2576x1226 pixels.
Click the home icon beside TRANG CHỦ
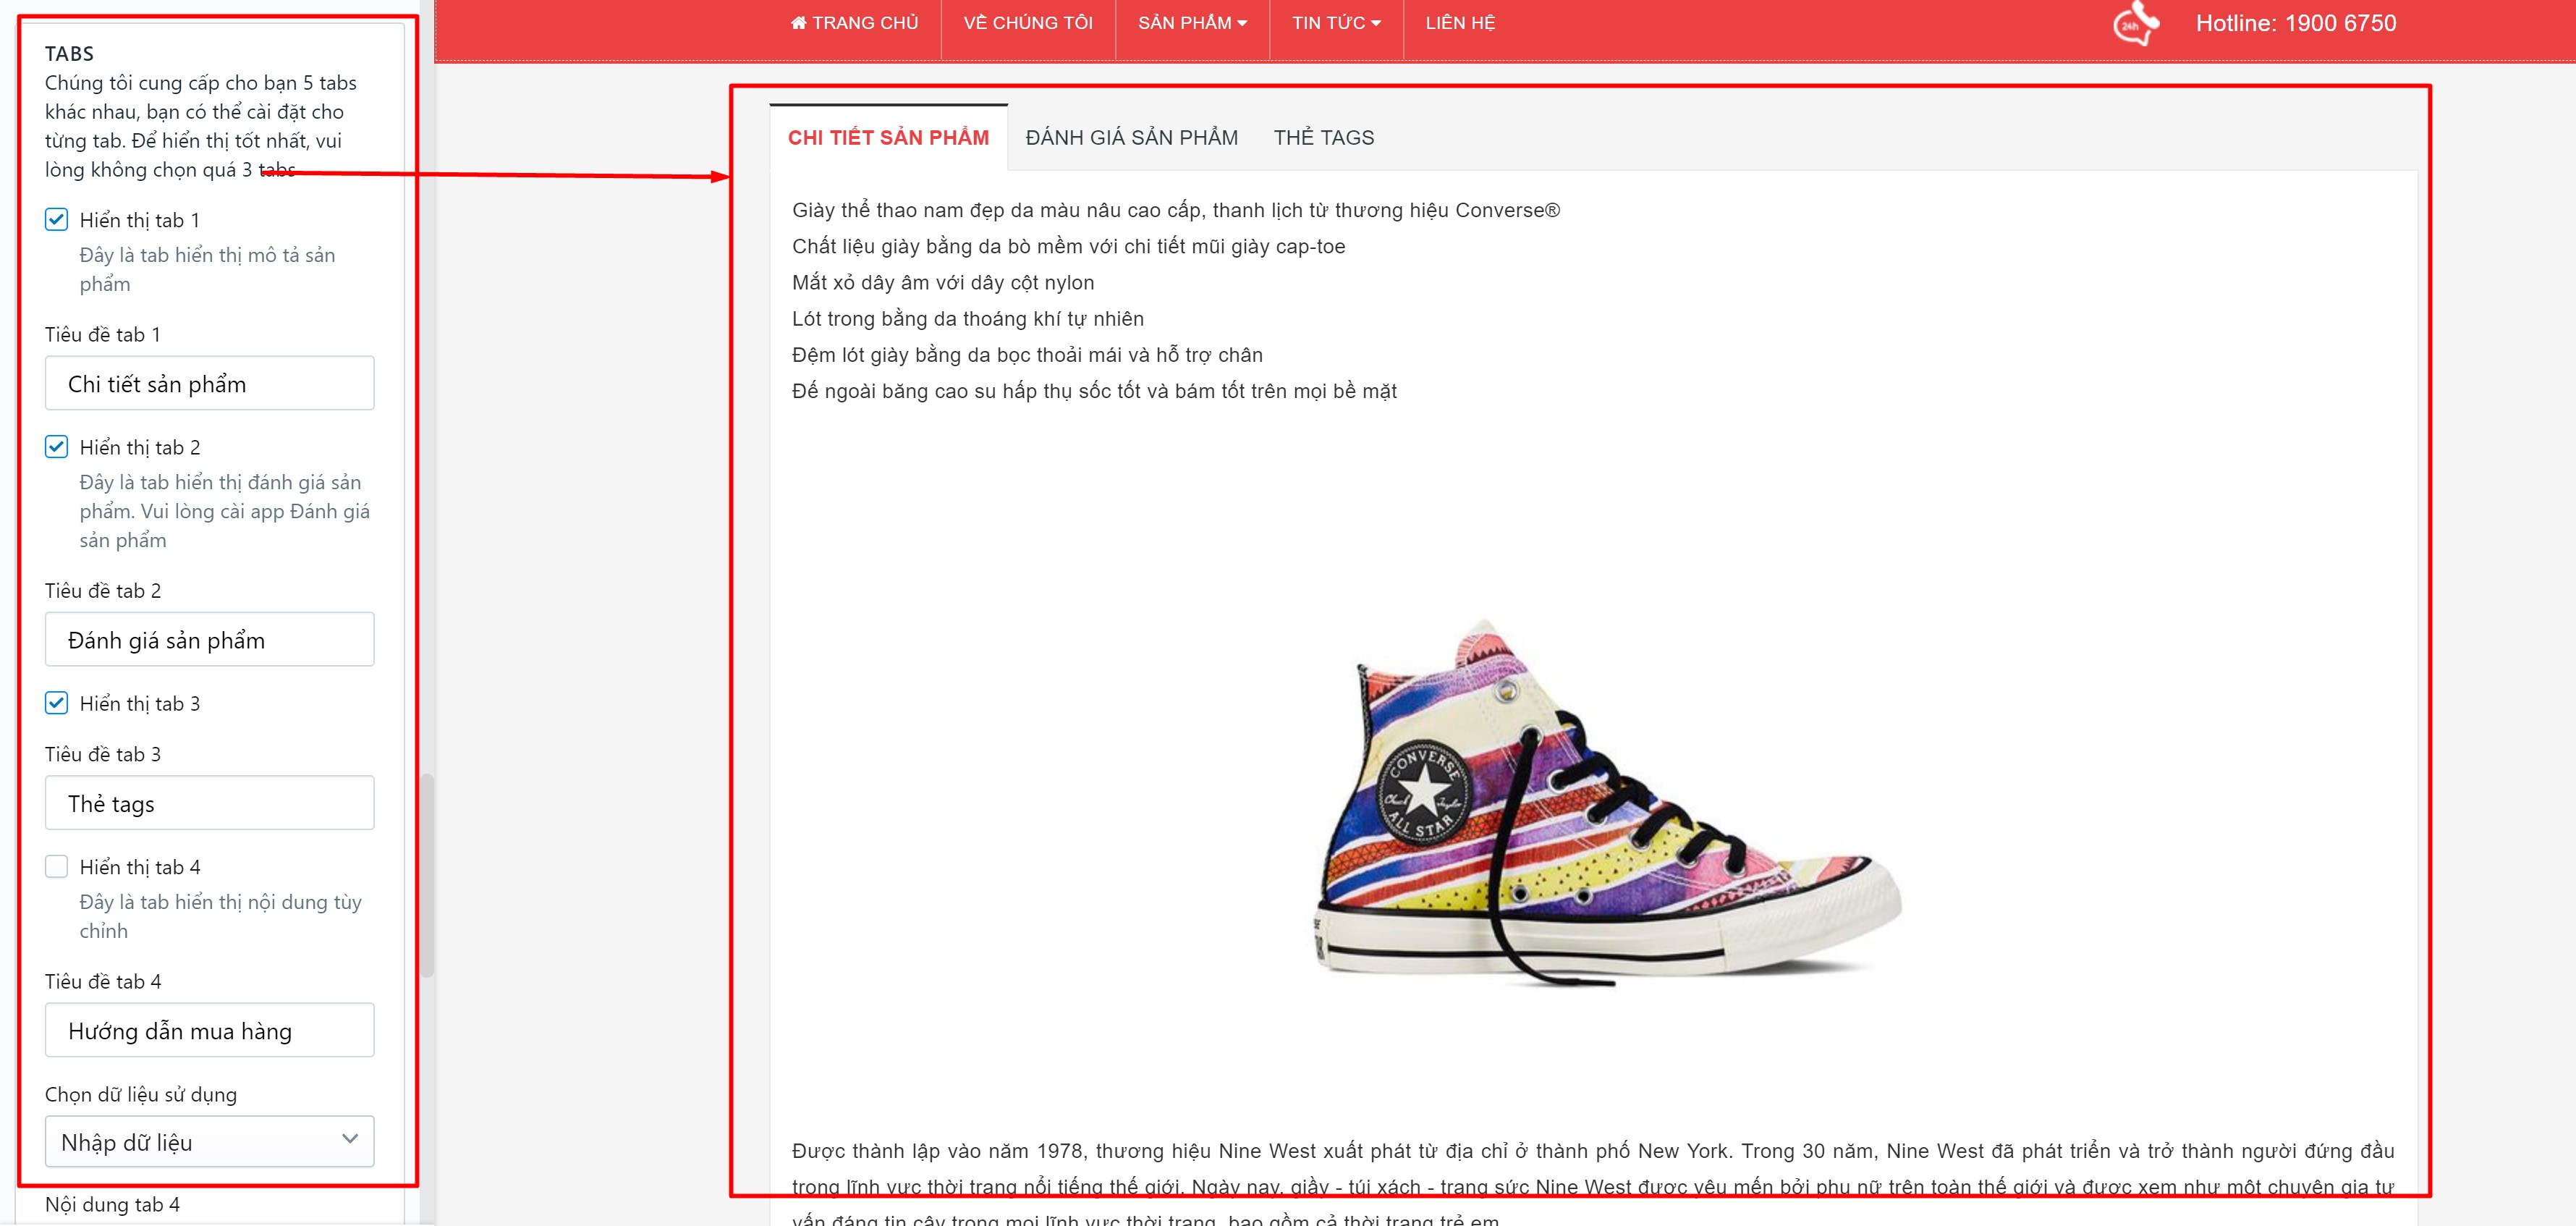tap(798, 23)
